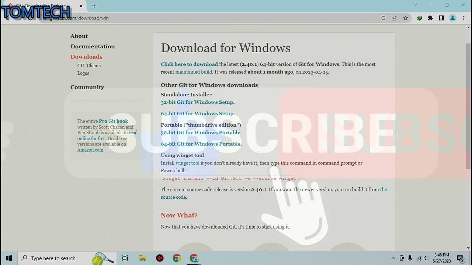Open a new browser tab

[x=94, y=6]
